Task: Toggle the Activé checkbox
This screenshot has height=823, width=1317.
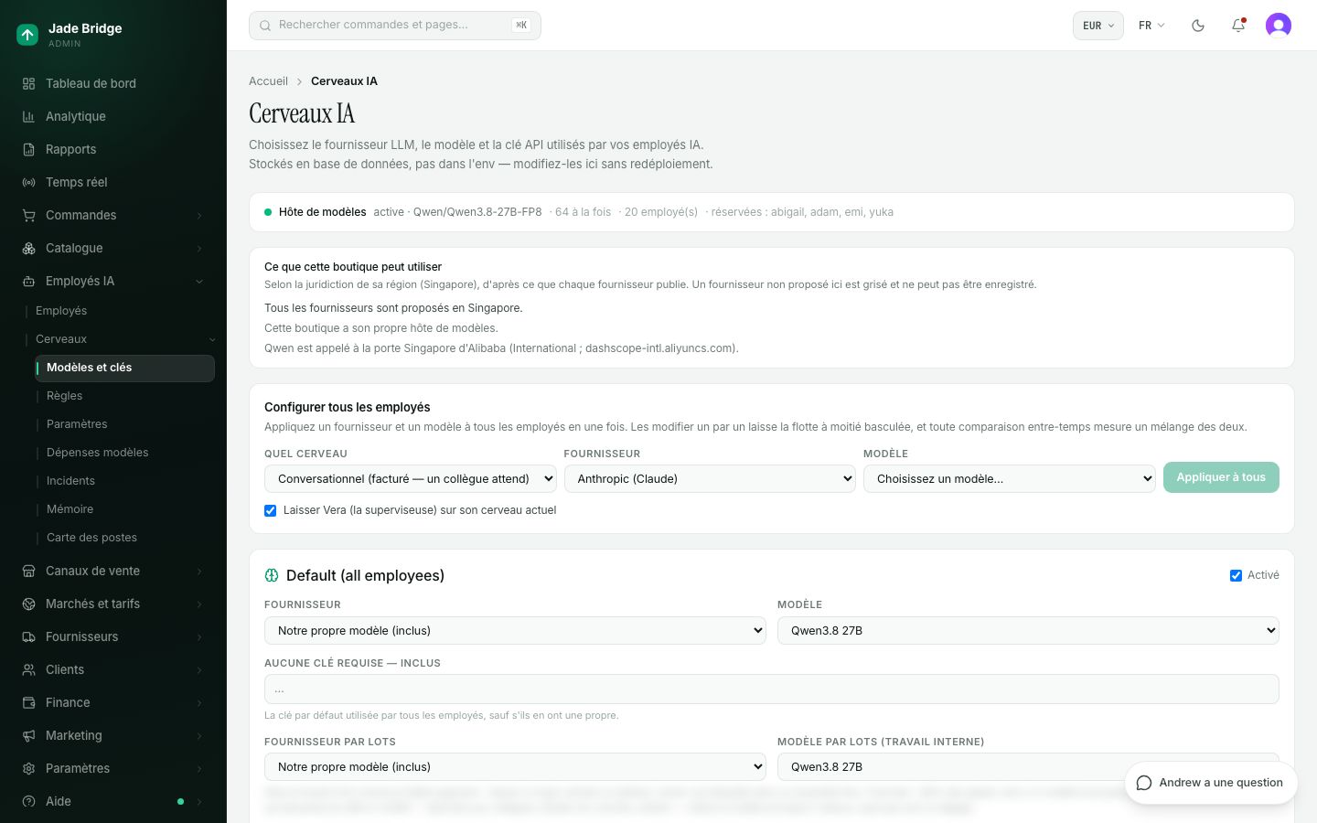Action: point(1237,575)
